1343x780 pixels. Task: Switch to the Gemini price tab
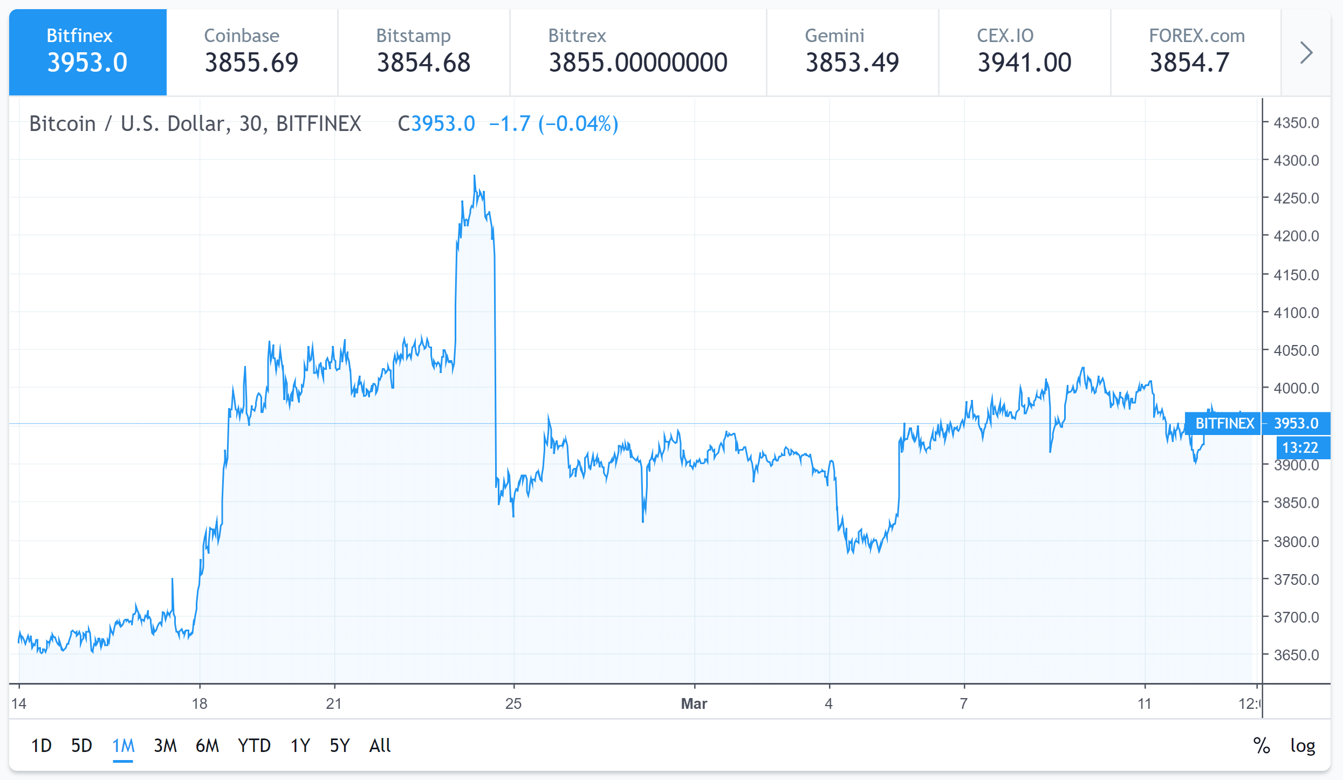(x=853, y=52)
